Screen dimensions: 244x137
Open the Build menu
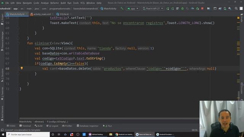(63, 3)
